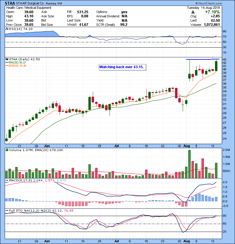Click the Chg value +2.85
Image resolution: width=235 pixels, height=244 pixels.
(x=215, y=16)
